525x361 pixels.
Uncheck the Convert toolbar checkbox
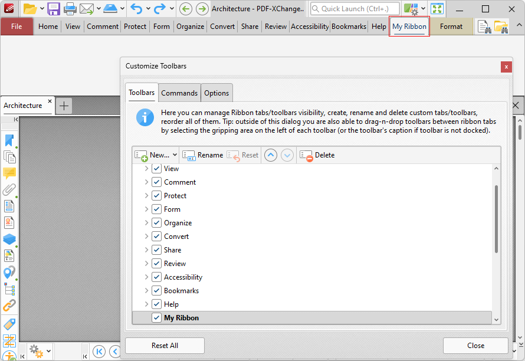pos(156,237)
